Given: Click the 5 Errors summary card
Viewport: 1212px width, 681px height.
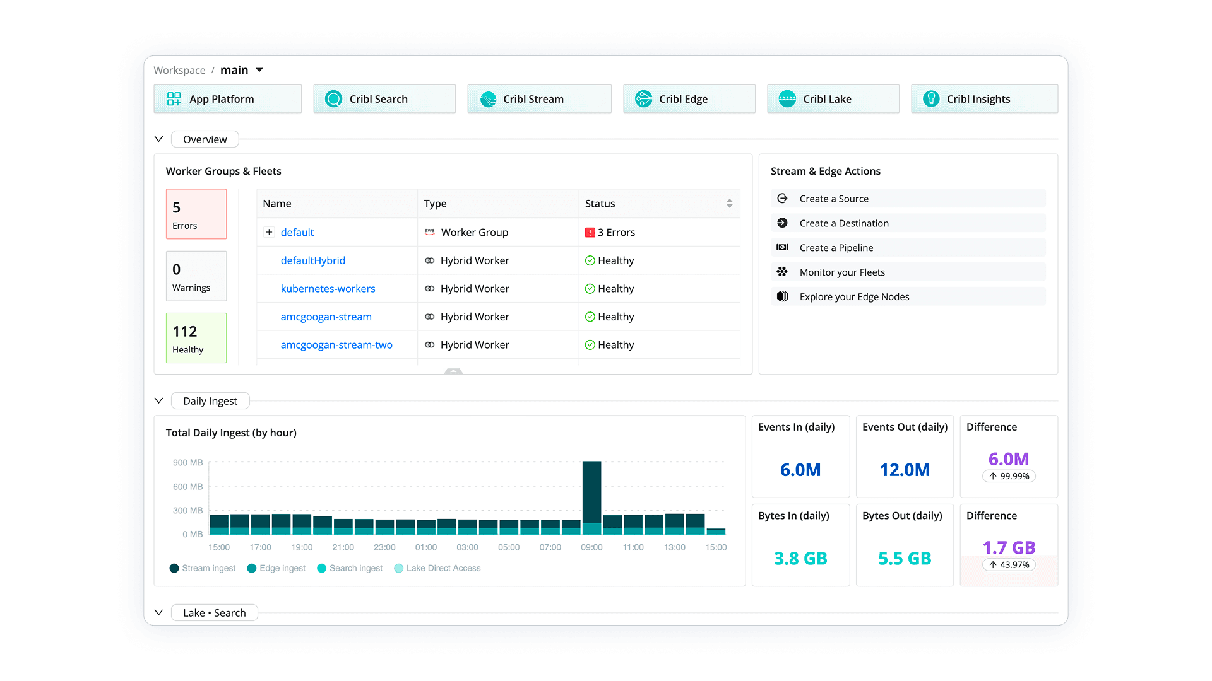Looking at the screenshot, I should [196, 214].
